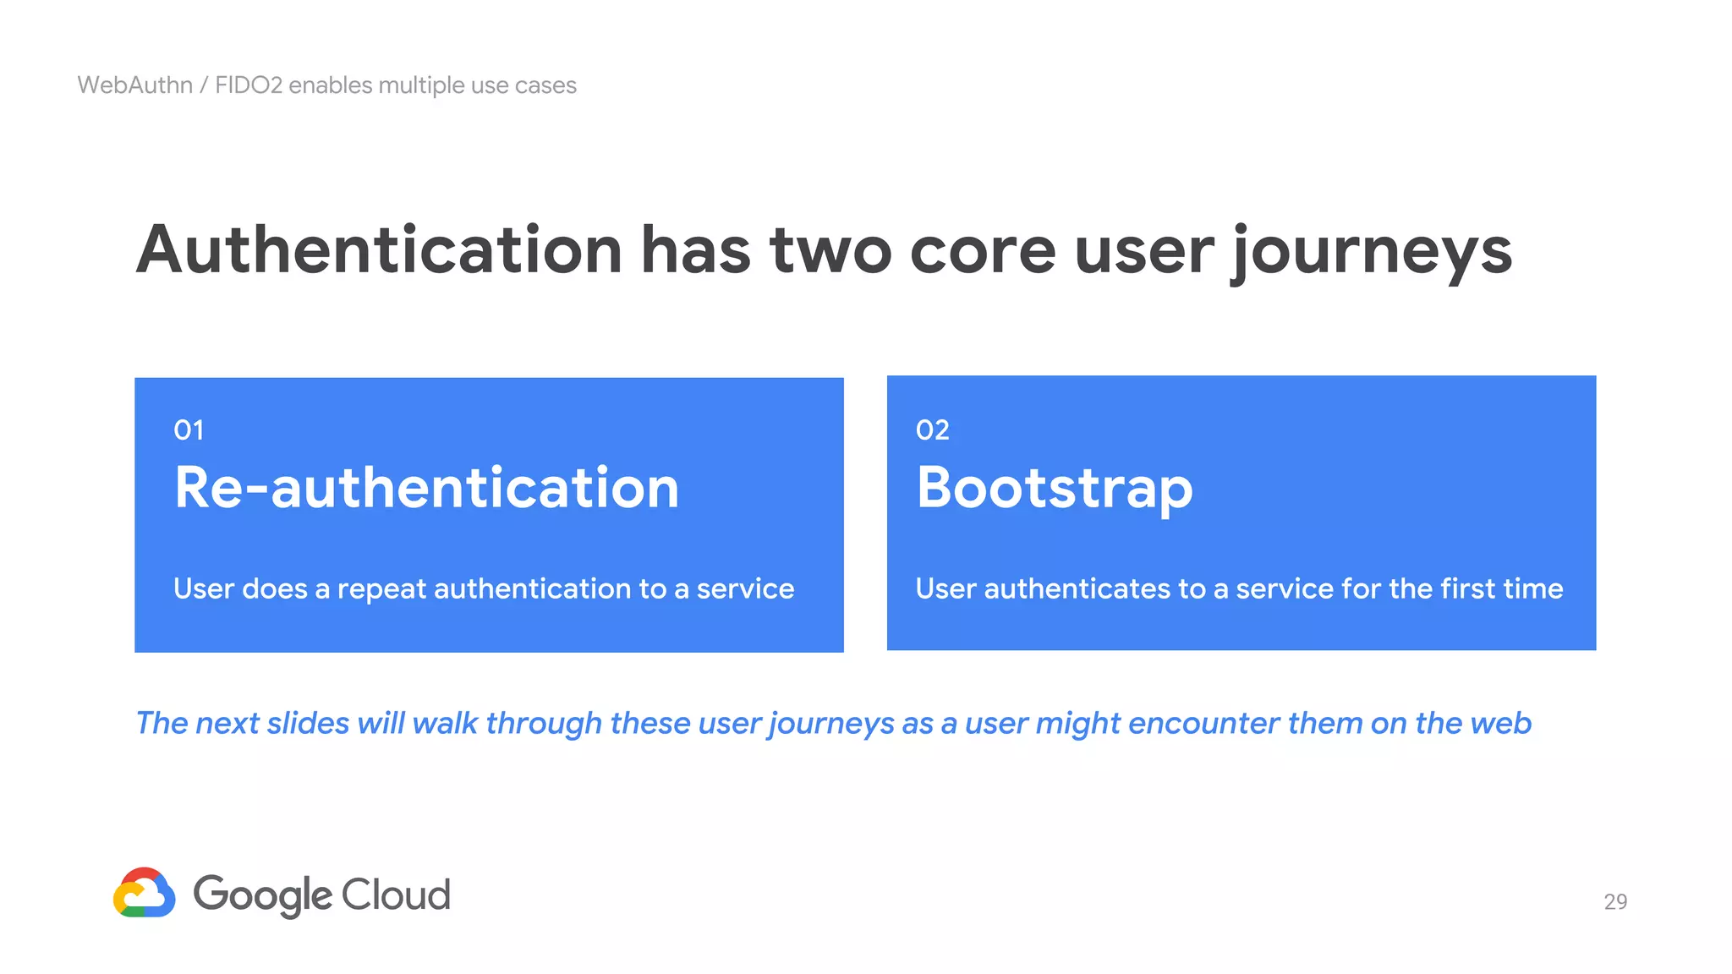Click the '02' number label
This screenshot has width=1732, height=974.
coord(932,430)
